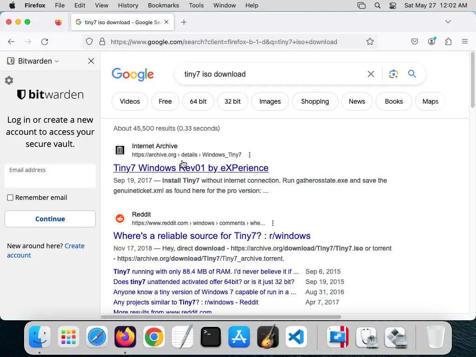Open Tiny7 running with 88.4 MB RAM link

[206, 271]
